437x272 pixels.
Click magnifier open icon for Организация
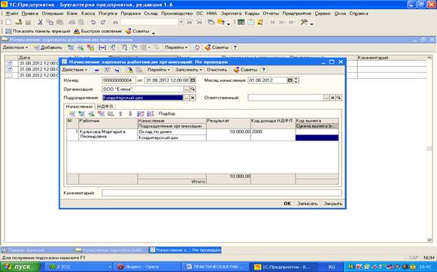[x=193, y=89]
